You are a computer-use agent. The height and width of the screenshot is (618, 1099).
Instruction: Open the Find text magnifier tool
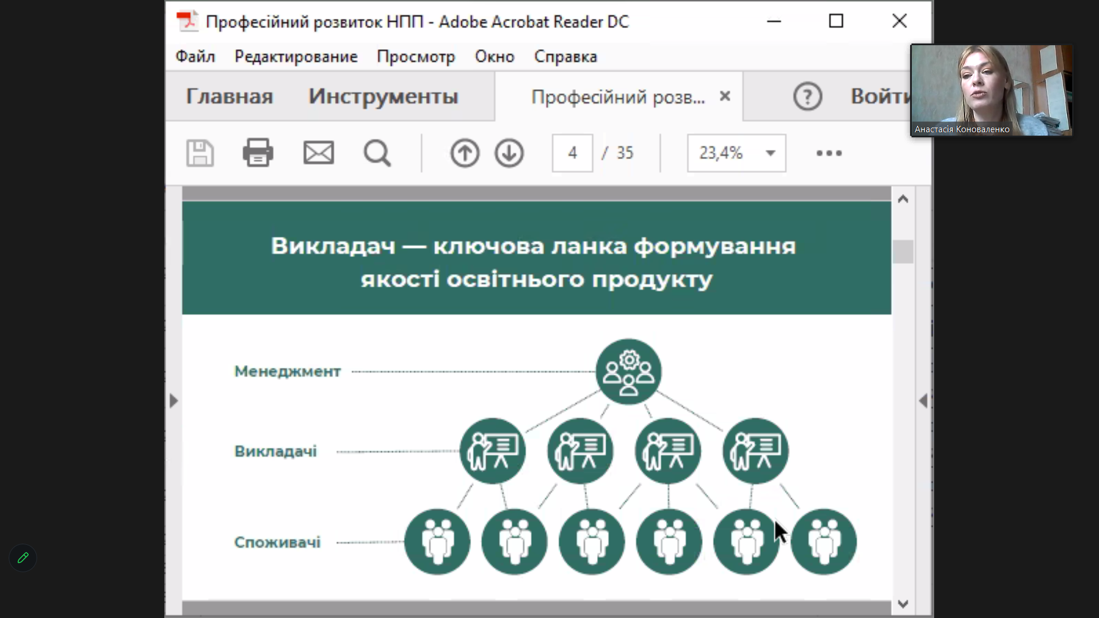(377, 153)
